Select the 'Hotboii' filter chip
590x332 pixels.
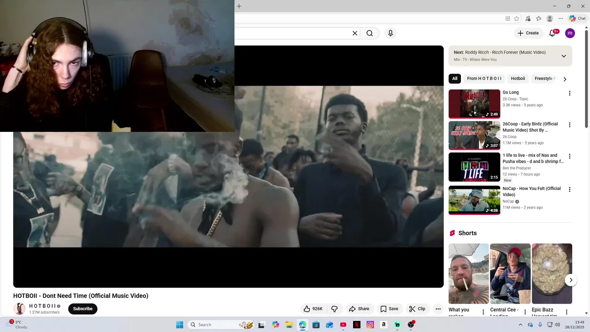click(518, 78)
